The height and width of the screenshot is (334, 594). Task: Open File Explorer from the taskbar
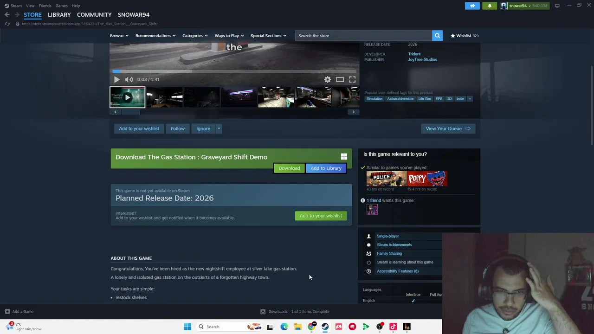(x=297, y=327)
